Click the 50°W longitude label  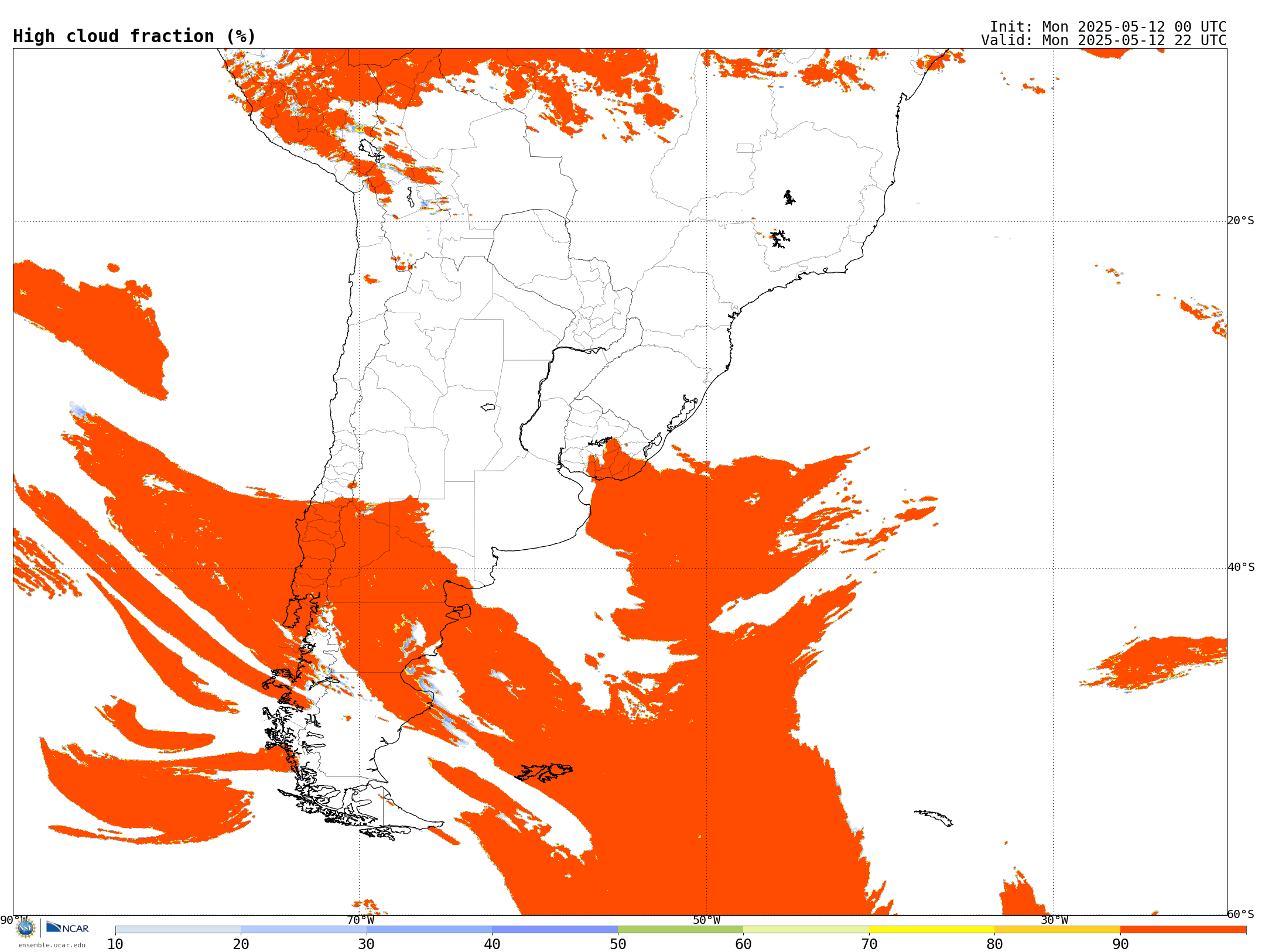706,920
